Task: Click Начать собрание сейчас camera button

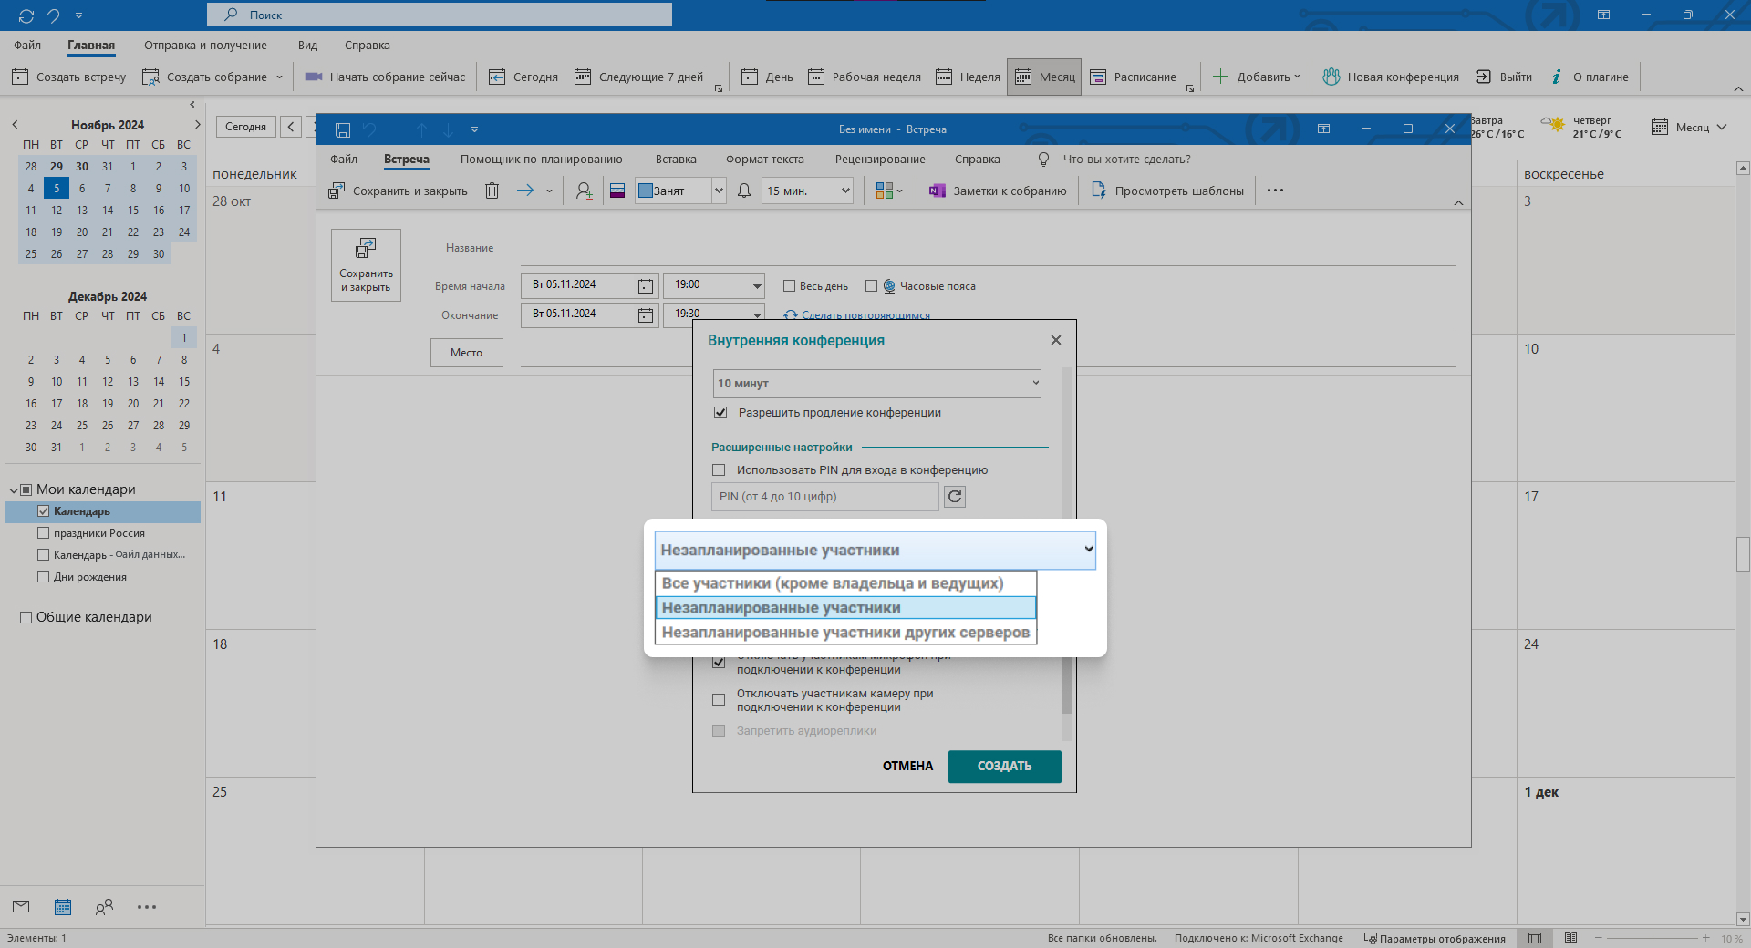Action: tap(385, 77)
